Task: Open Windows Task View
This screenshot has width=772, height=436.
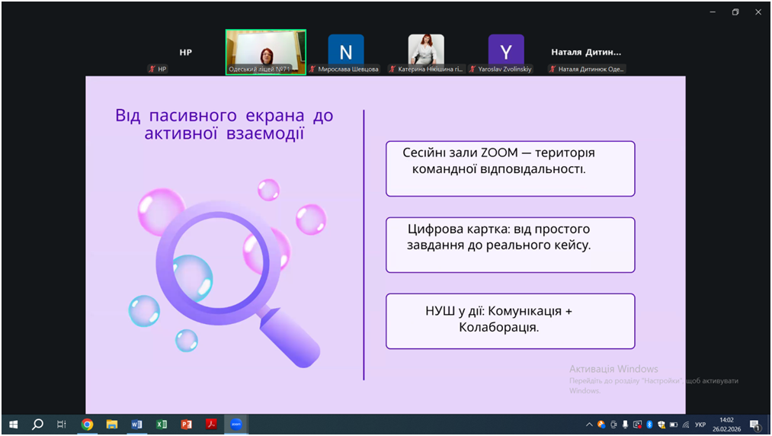Action: pyautogui.click(x=62, y=425)
